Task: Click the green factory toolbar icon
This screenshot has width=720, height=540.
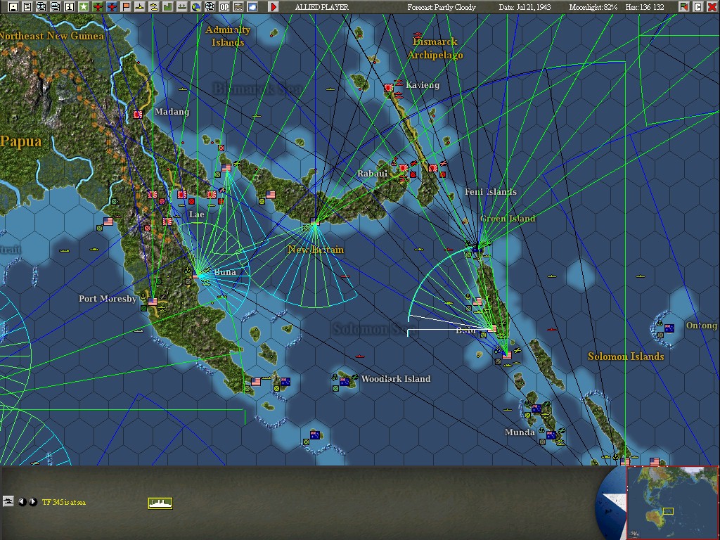Action: 168,6
